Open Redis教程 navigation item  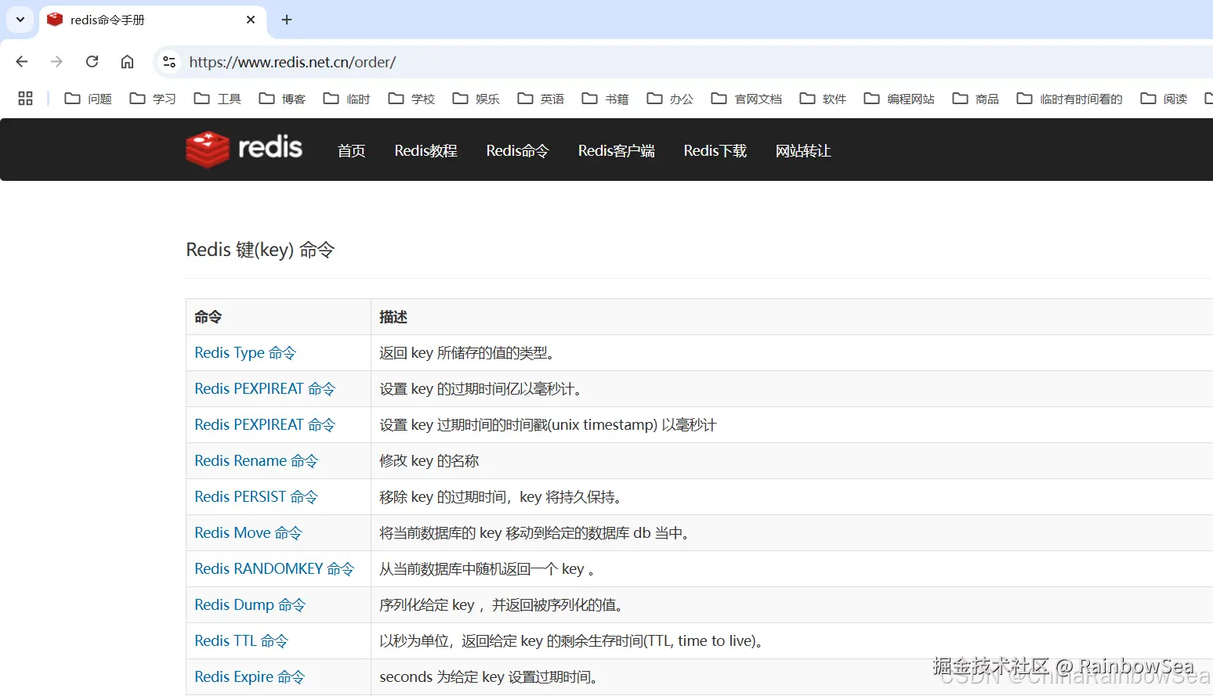[425, 150]
